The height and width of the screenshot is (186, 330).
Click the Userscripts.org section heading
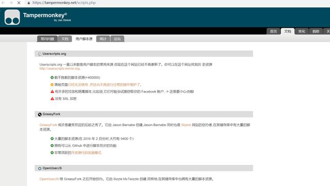54,54
